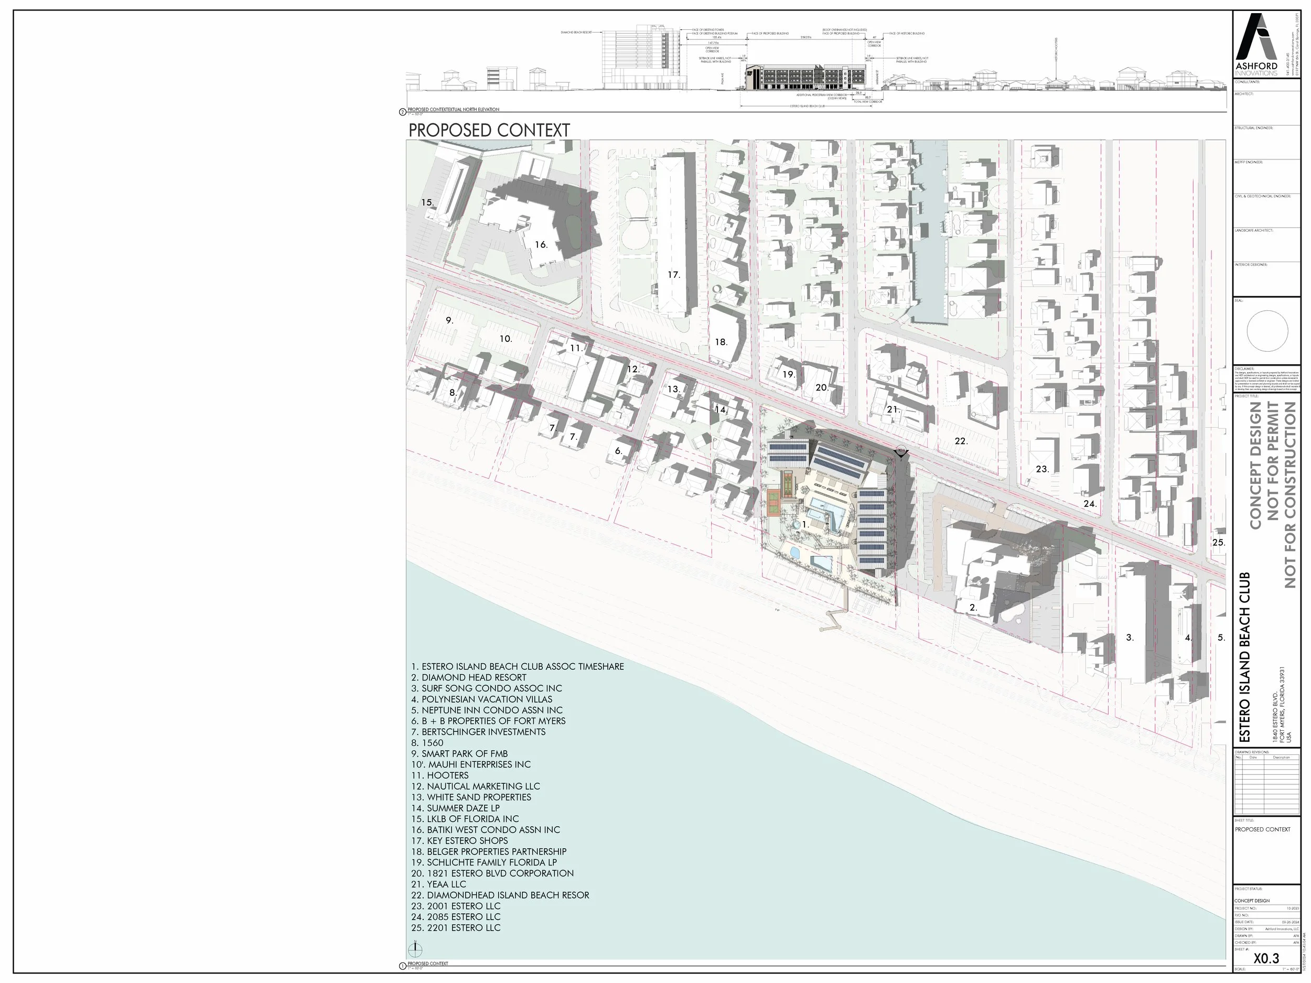
Task: Click map label 3 on Surf Song building
Action: coord(1130,638)
